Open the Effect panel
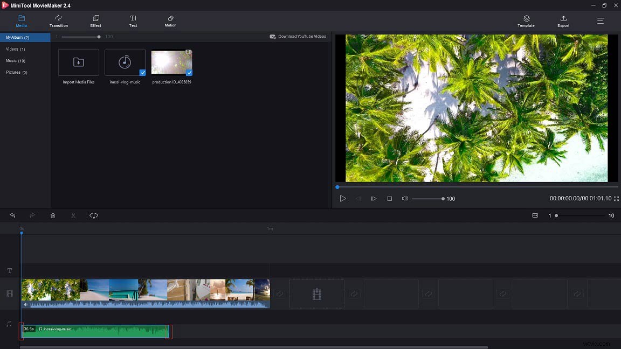Screen dimensions: 621x349 (95, 22)
